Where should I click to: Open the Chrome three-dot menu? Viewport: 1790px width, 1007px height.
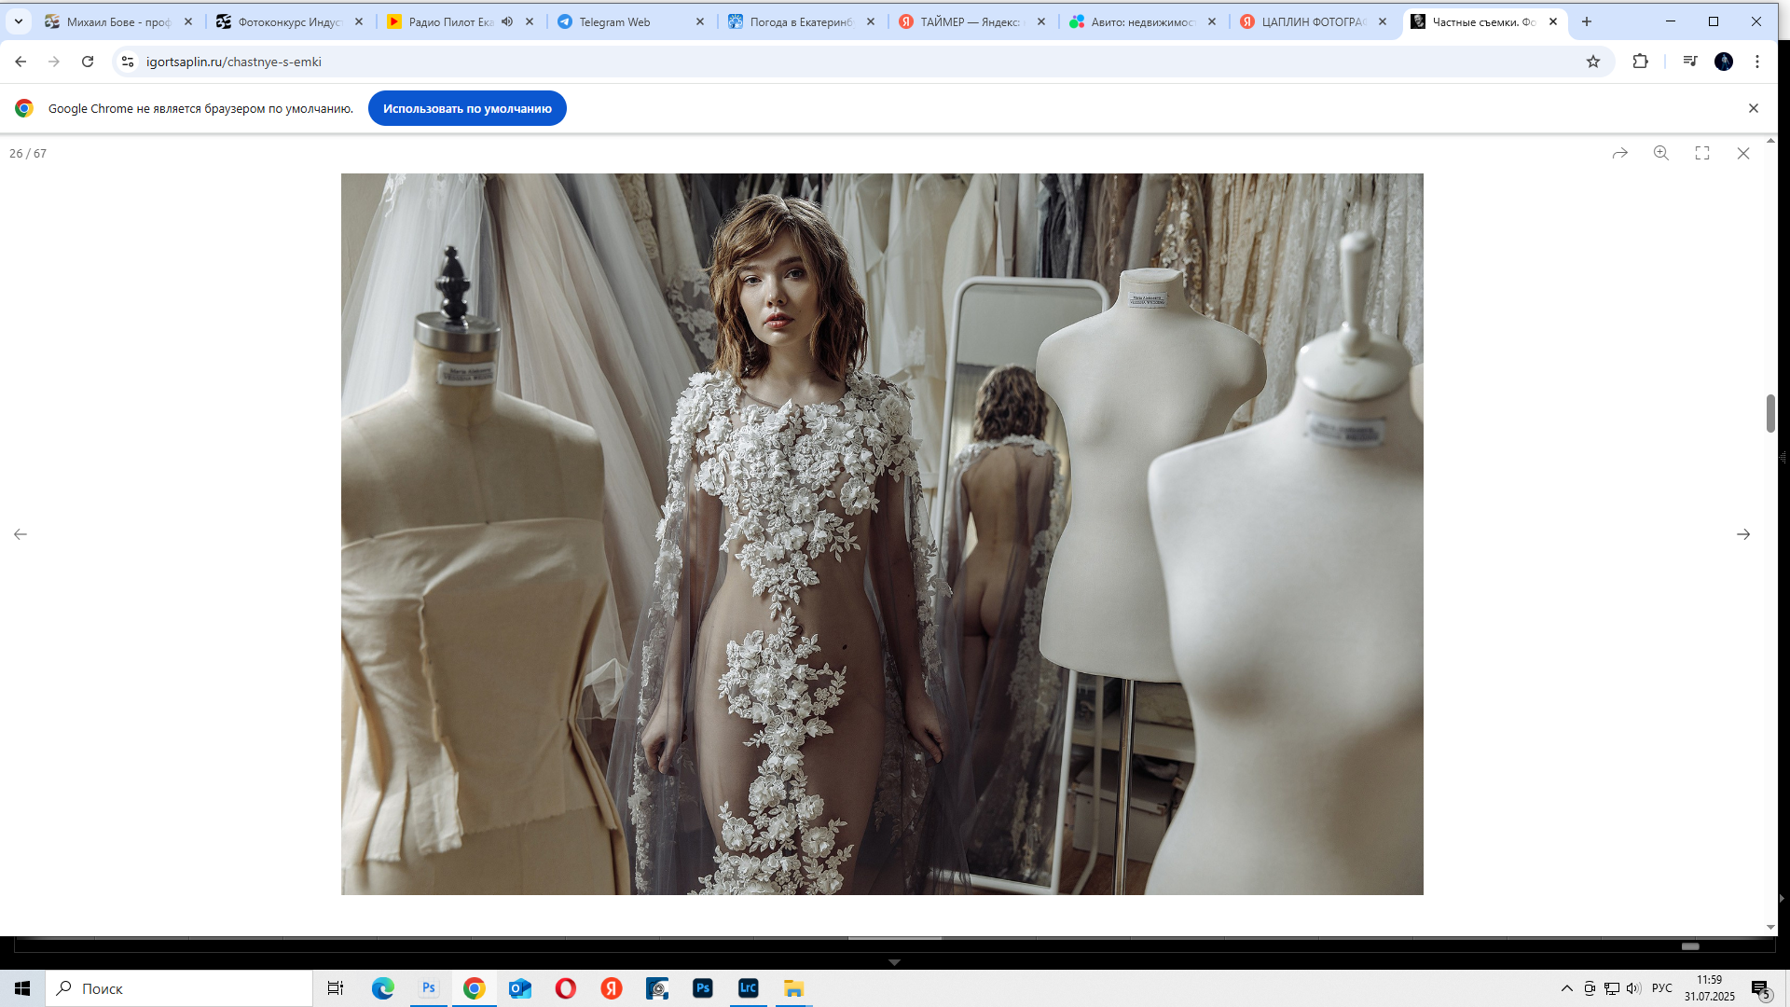coord(1756,62)
